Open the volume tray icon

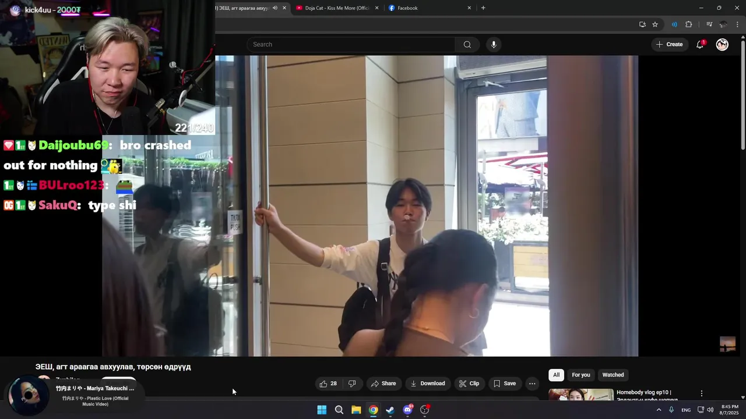point(710,410)
